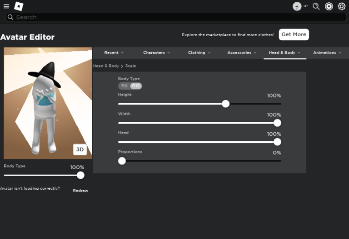Open the hamburger navigation menu
The image size is (349, 239).
coord(6,6)
